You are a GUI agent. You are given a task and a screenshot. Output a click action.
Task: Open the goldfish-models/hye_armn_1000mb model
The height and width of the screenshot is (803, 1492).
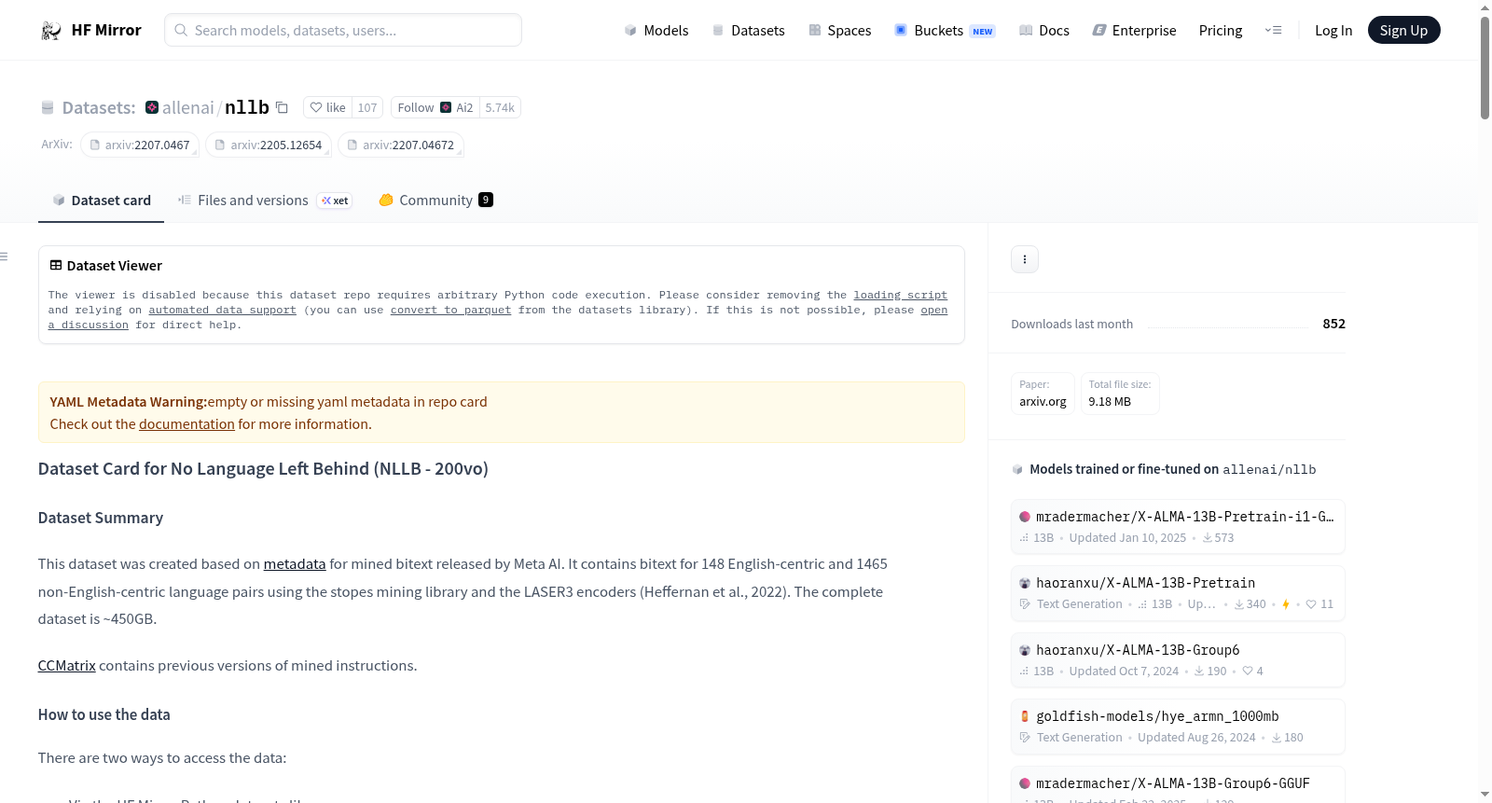[x=1178, y=727]
